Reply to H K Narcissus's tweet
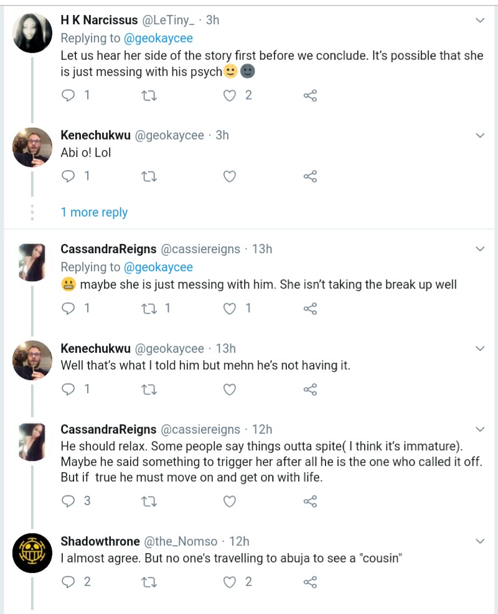The width and height of the screenshot is (498, 614). [69, 95]
